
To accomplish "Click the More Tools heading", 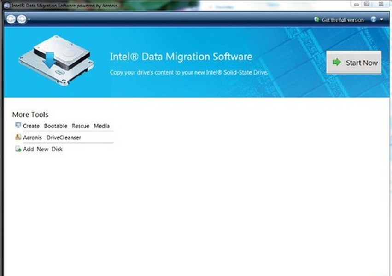I will [30, 115].
